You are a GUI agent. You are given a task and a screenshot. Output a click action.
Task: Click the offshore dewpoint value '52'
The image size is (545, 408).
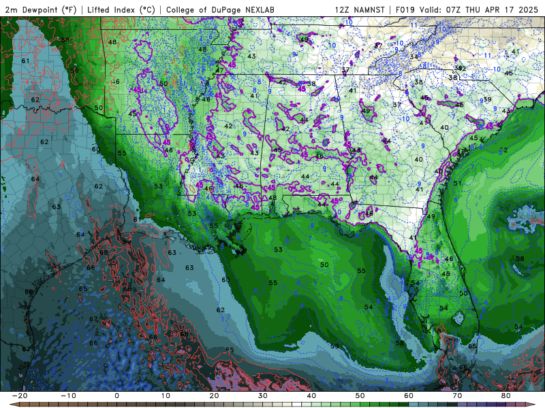click(x=503, y=150)
